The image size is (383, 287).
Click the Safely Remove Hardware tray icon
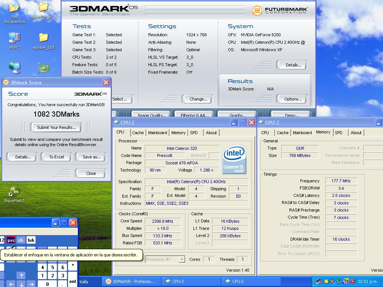pyautogui.click(x=339, y=281)
